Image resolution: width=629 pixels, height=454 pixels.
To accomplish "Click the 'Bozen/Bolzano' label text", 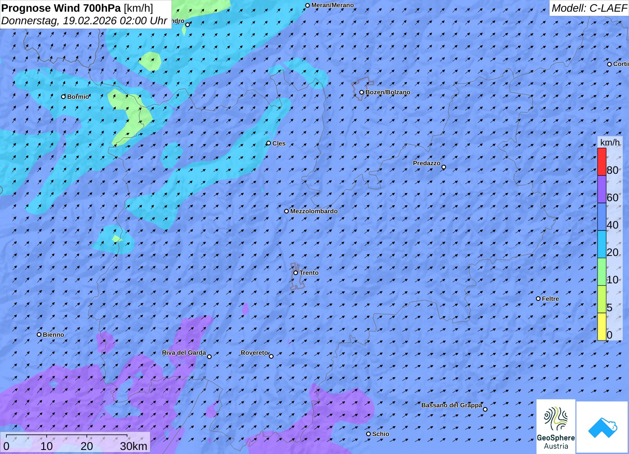I will coord(388,92).
